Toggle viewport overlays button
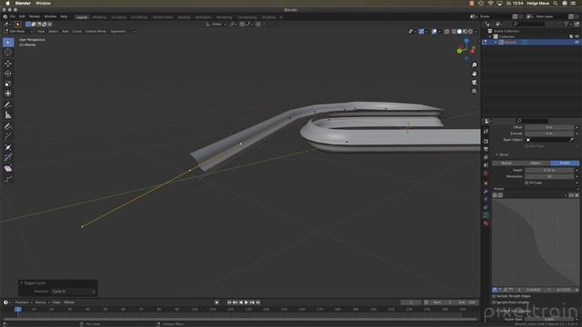This screenshot has width=582, height=327. click(x=435, y=32)
